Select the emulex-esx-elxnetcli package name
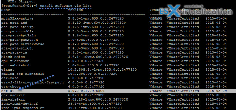The image size is (236, 110). 23,74
